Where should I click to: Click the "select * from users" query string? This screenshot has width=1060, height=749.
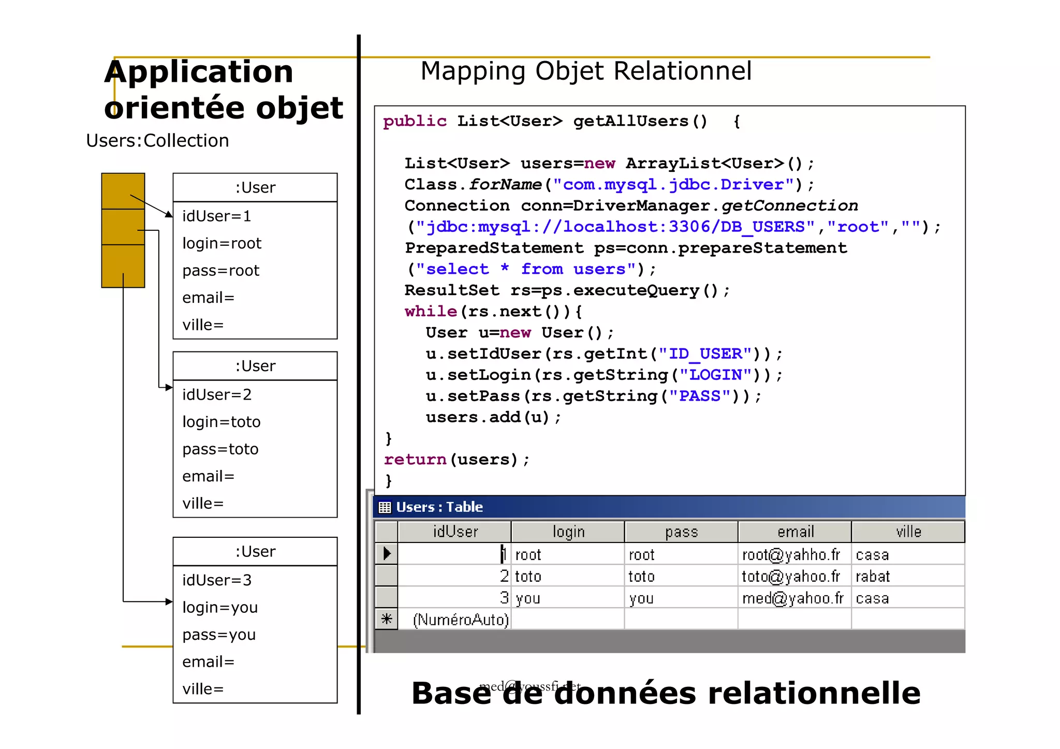(x=526, y=269)
